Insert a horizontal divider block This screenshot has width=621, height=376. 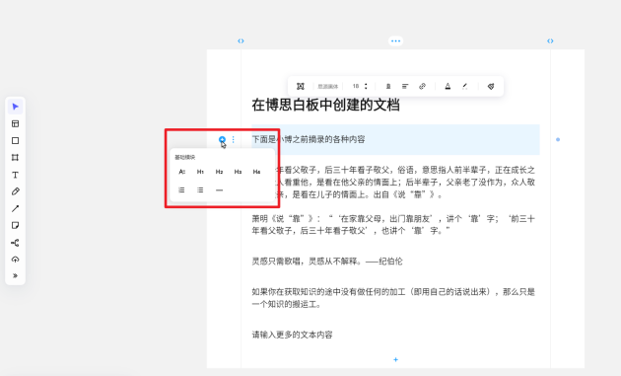click(x=219, y=190)
